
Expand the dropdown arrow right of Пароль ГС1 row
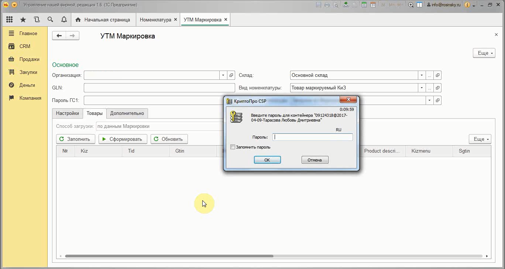click(429, 100)
